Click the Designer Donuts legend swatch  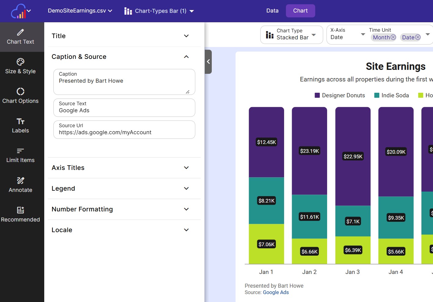click(x=317, y=95)
